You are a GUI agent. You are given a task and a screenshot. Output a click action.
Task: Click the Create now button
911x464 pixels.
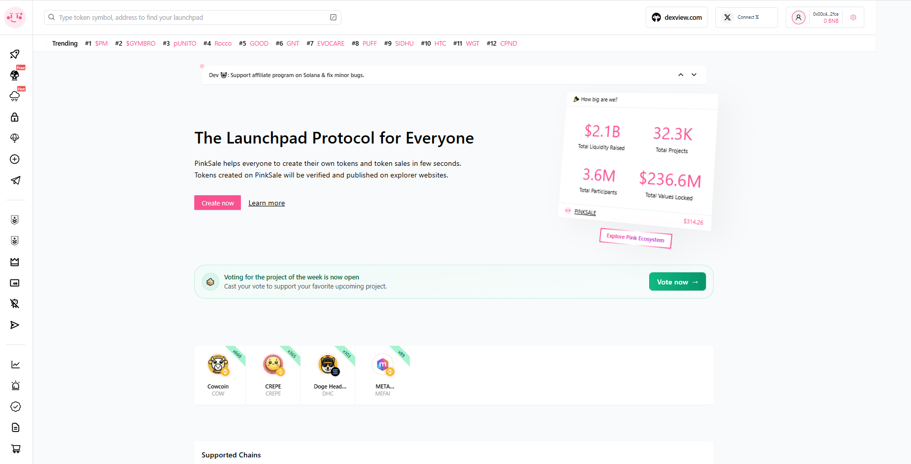pos(217,202)
